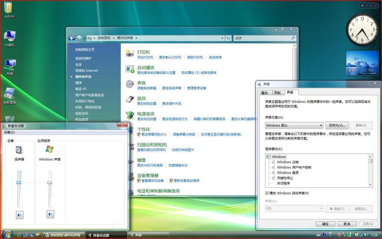The image size is (382, 239).
Task: Click the 扬声器 speaker device icon in mixer
Action: pyautogui.click(x=19, y=150)
